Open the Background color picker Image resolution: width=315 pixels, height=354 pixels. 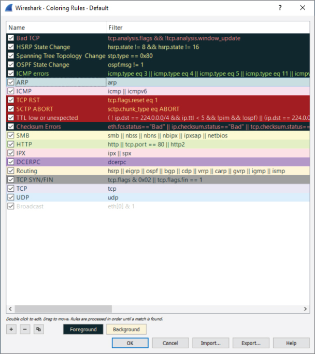point(126,330)
